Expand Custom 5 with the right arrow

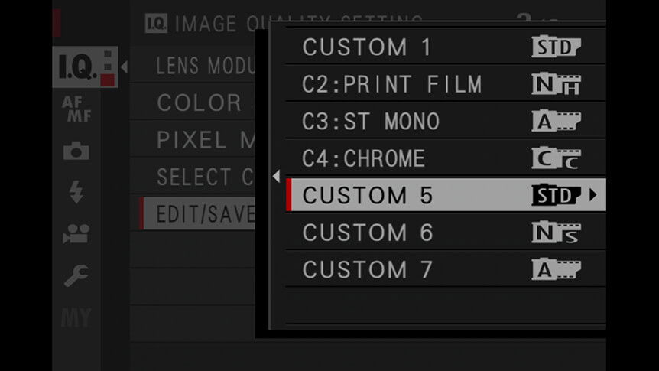592,195
